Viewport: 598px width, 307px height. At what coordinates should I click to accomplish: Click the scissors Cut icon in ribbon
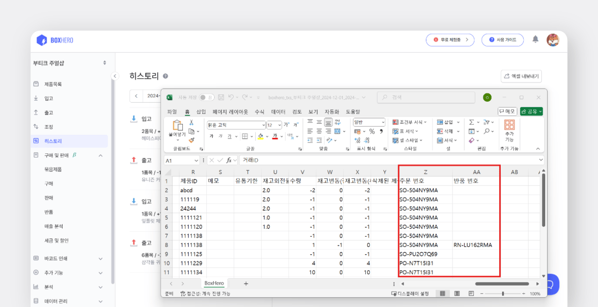click(x=191, y=123)
